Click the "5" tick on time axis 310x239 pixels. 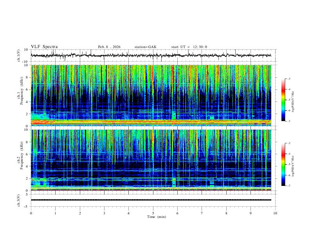pyautogui.click(x=153, y=213)
